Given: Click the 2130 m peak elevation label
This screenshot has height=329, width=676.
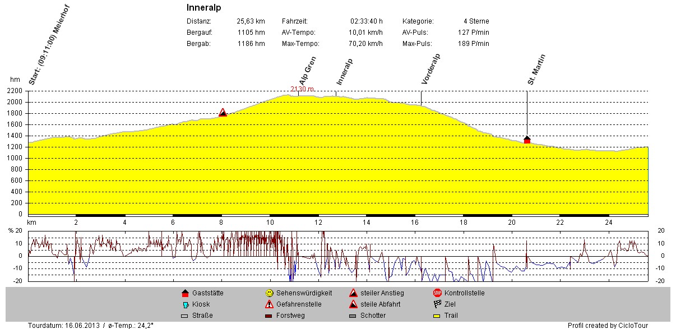Looking at the screenshot, I should pos(302,89).
